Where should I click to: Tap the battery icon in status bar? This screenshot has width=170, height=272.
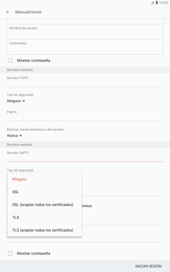pyautogui.click(x=157, y=3)
